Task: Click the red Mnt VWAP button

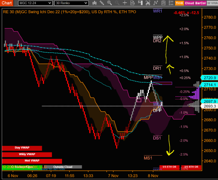Action: [x=32, y=161]
